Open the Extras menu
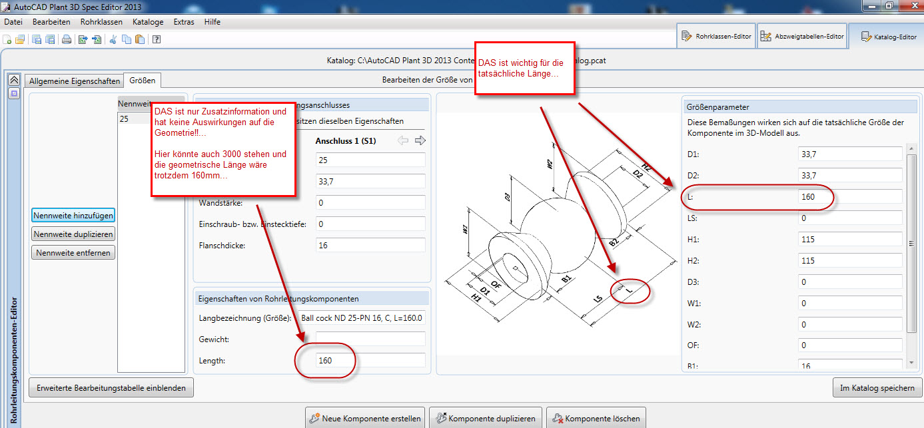Image resolution: width=924 pixels, height=428 pixels. tap(184, 22)
